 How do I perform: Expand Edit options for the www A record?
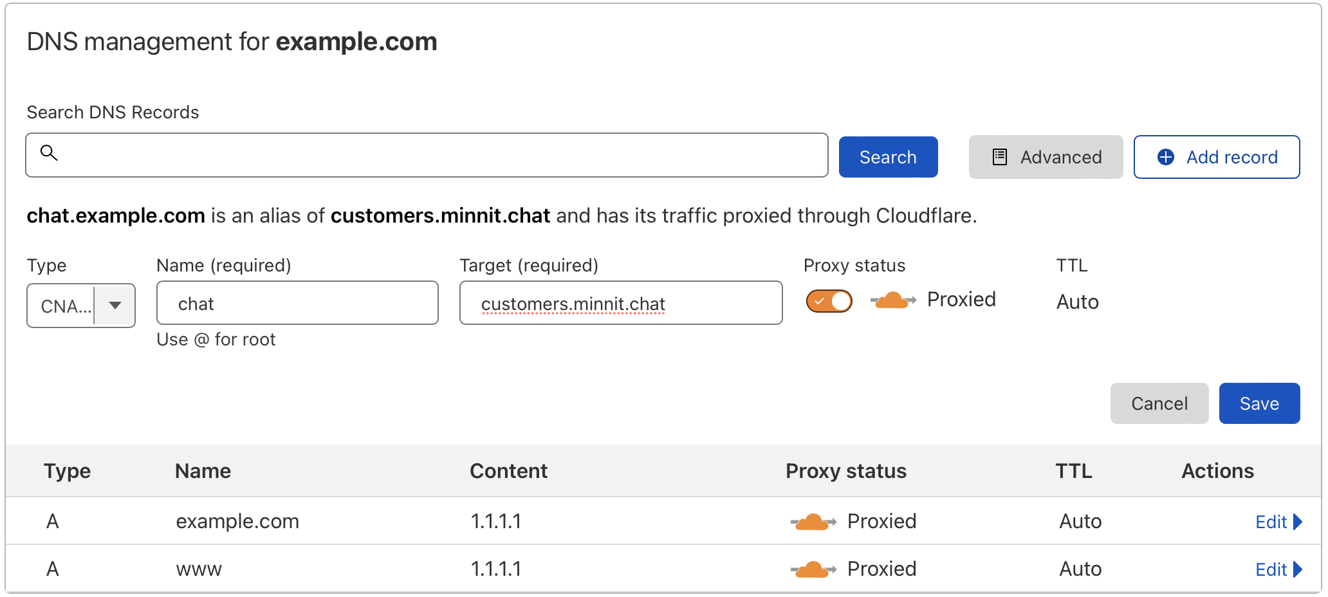coord(1298,569)
